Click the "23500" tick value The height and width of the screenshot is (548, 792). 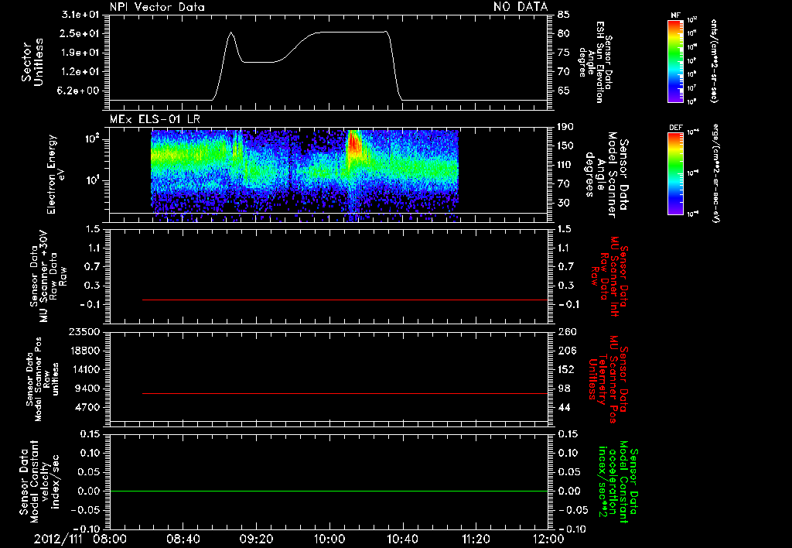click(85, 332)
